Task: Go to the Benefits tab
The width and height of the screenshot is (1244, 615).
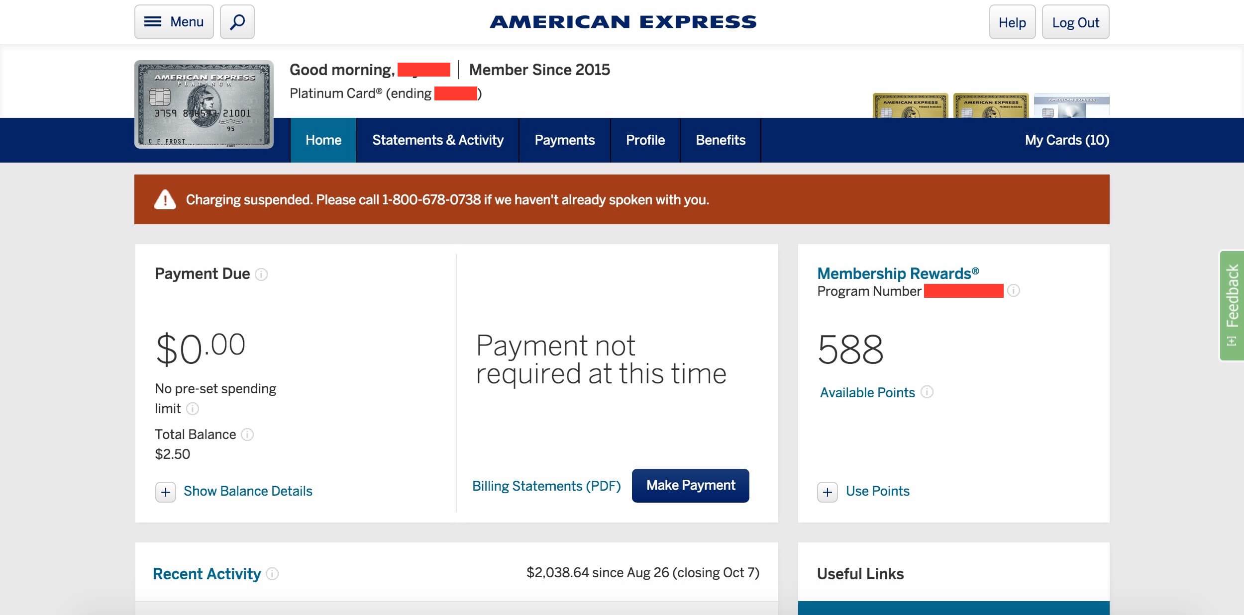Action: (x=721, y=140)
